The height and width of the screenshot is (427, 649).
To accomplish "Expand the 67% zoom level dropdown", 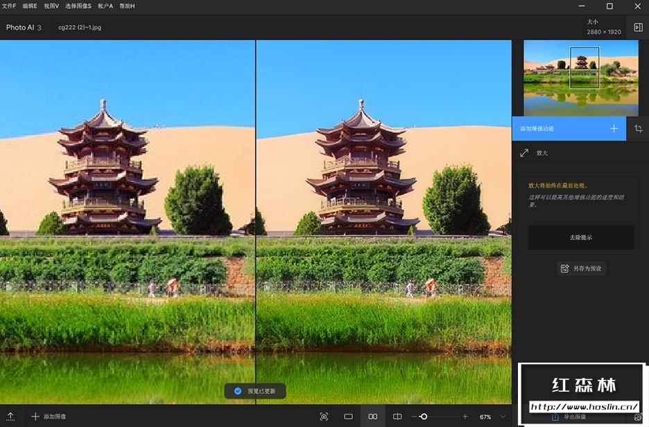I will [503, 417].
